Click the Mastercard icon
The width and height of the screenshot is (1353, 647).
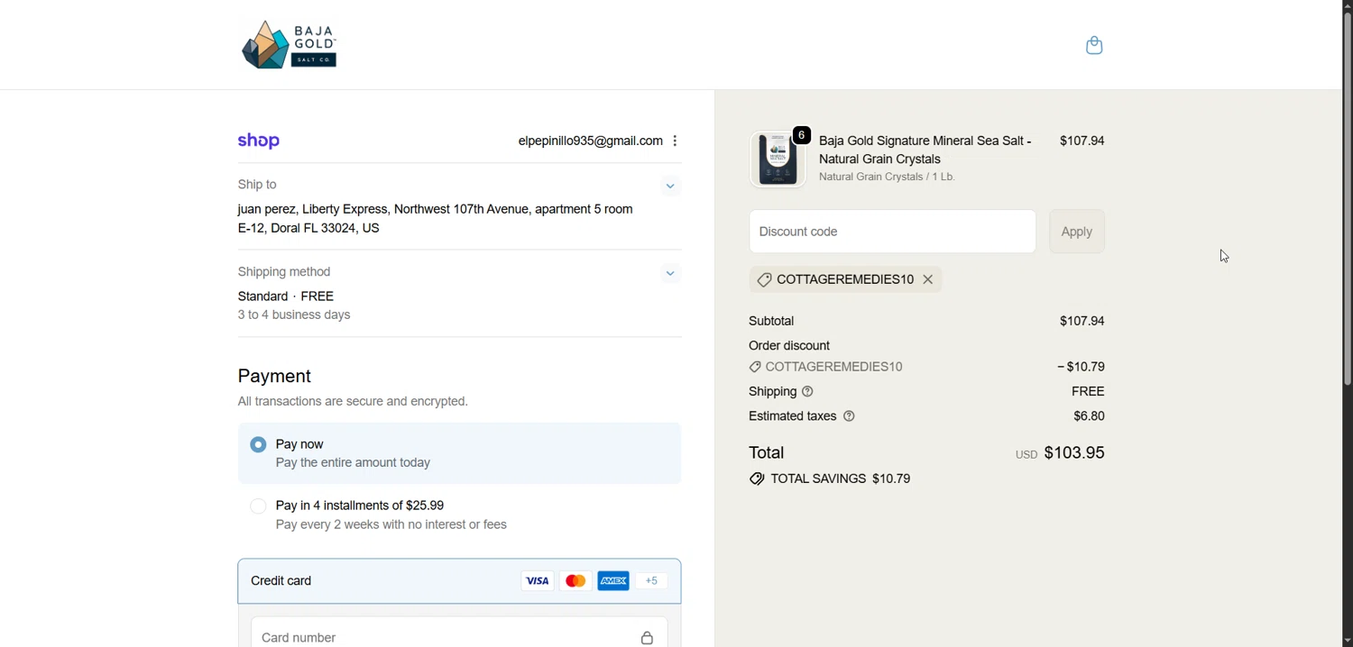click(575, 581)
